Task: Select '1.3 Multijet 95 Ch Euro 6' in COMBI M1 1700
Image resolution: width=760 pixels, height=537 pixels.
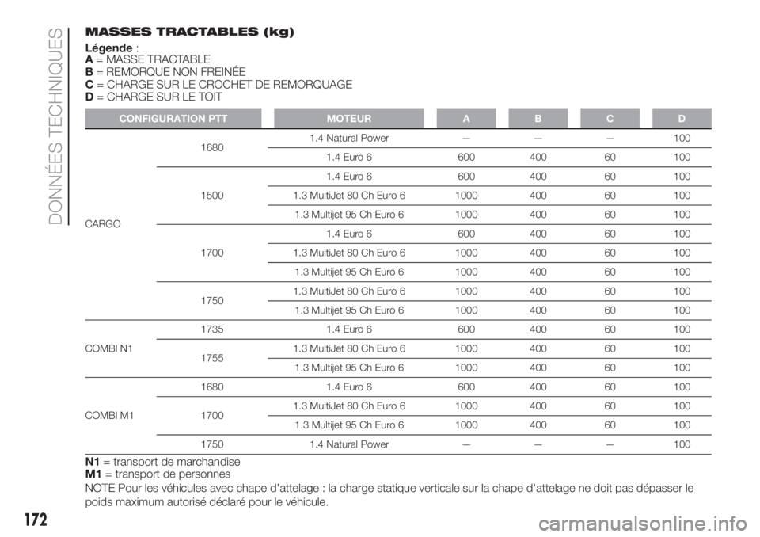Action: [349, 425]
